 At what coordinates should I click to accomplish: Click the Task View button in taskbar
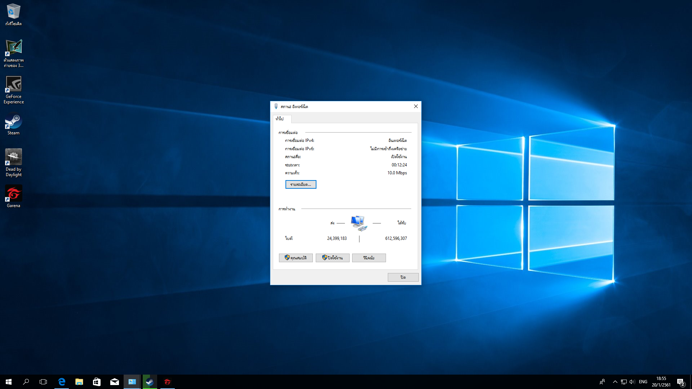coord(44,381)
